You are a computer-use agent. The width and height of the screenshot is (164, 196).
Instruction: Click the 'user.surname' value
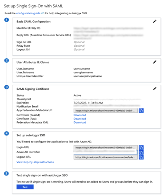pos(82,69)
